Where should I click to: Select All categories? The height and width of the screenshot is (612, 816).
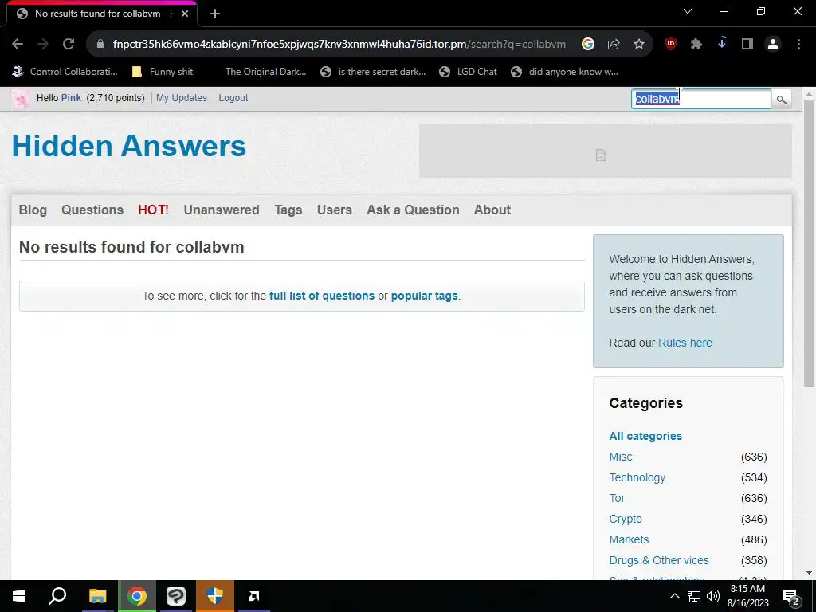(645, 436)
